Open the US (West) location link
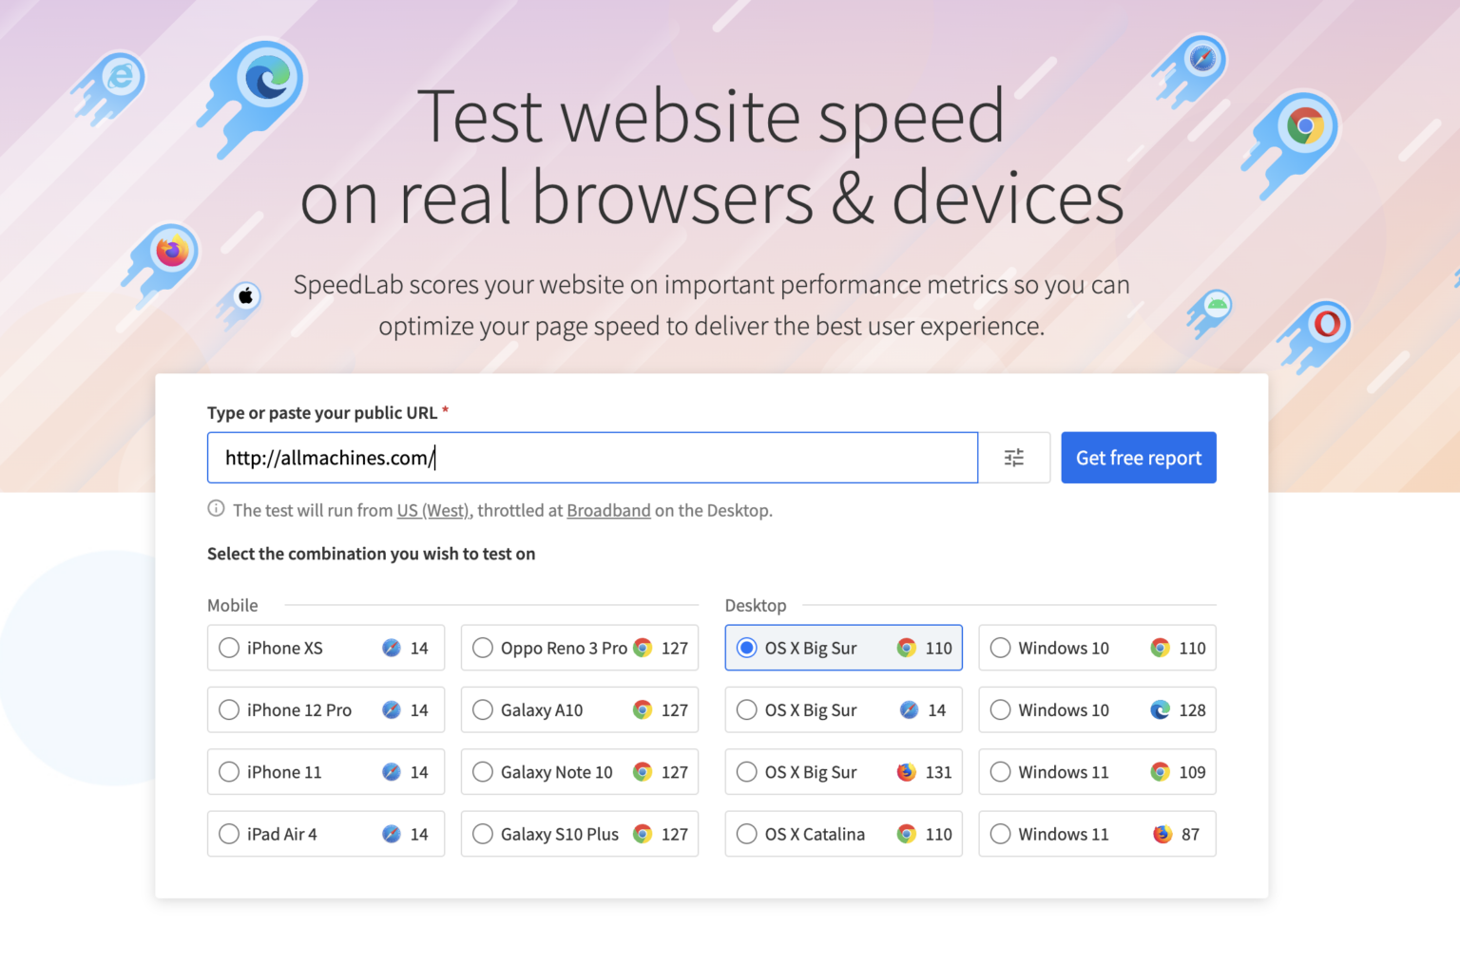1460x963 pixels. [x=432, y=510]
